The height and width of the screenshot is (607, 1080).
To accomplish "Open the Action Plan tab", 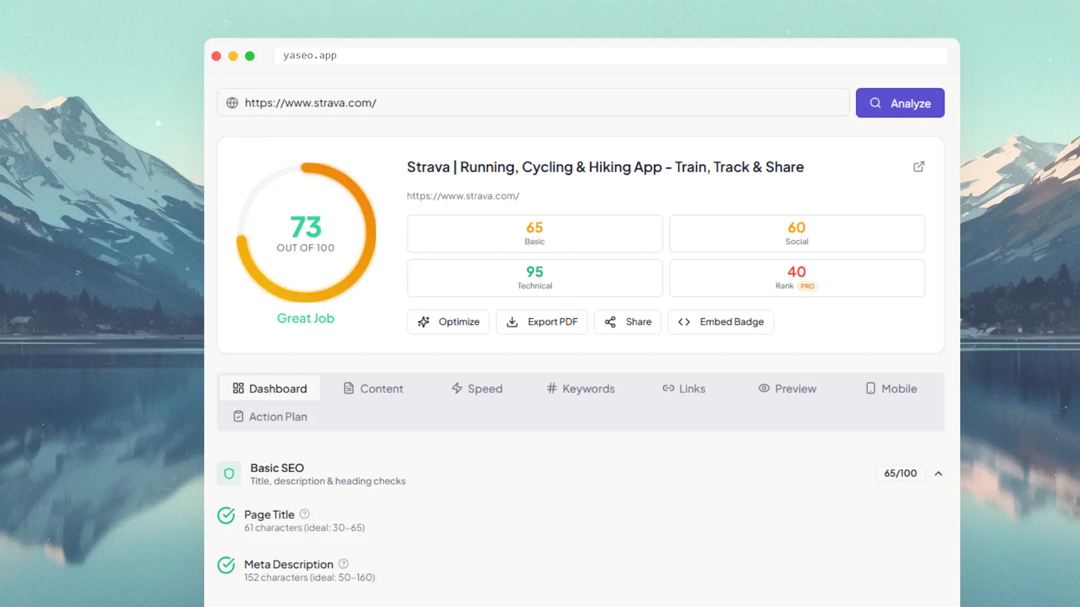I will (270, 416).
